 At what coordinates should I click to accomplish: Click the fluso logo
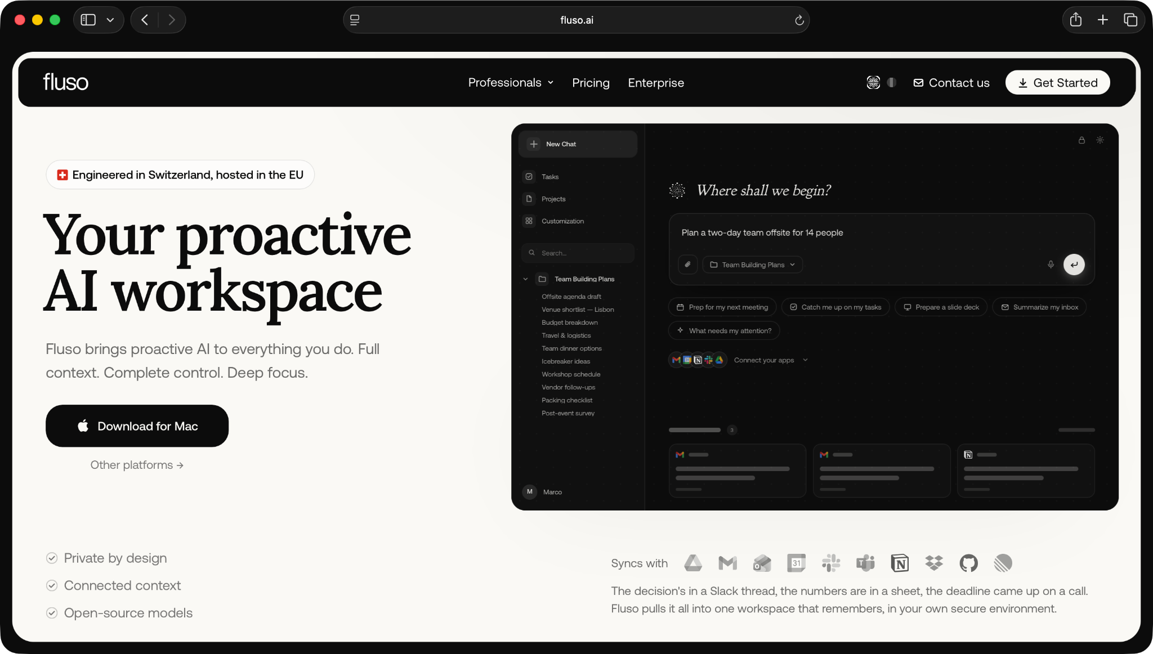coord(66,82)
